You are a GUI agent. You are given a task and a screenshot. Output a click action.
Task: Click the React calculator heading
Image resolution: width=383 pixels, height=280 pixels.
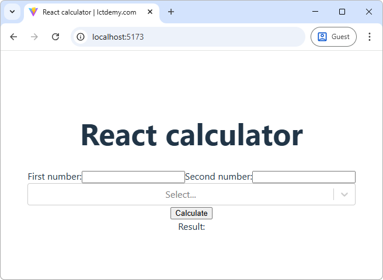pyautogui.click(x=191, y=135)
